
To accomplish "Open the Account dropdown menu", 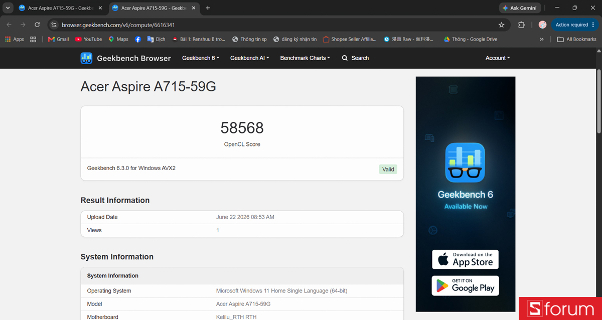I will point(498,58).
